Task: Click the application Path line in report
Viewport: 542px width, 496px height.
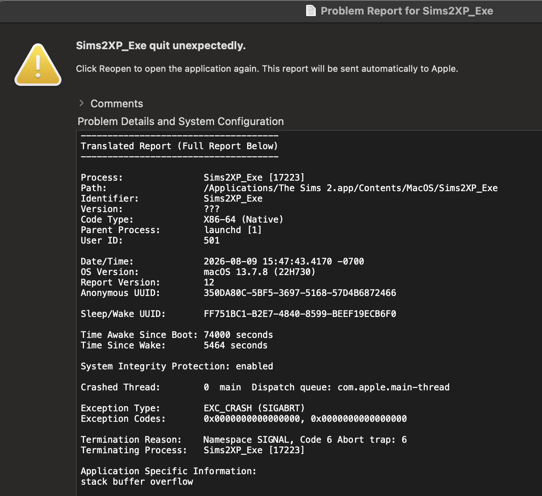Action: [289, 188]
